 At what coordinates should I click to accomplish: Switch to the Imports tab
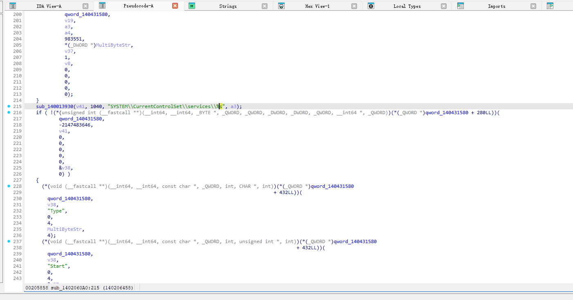click(x=497, y=6)
